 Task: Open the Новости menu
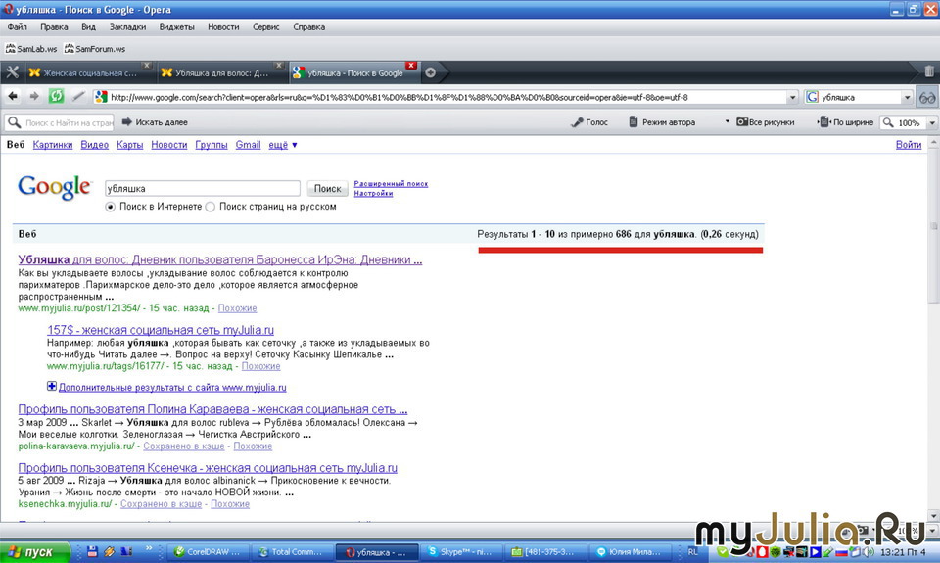coord(223,27)
